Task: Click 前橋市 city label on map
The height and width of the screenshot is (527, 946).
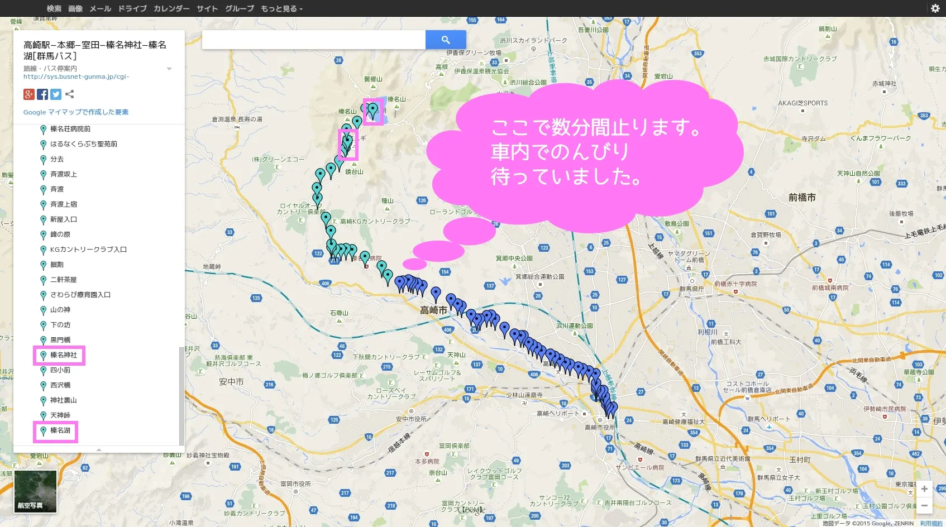Action: pos(802,198)
